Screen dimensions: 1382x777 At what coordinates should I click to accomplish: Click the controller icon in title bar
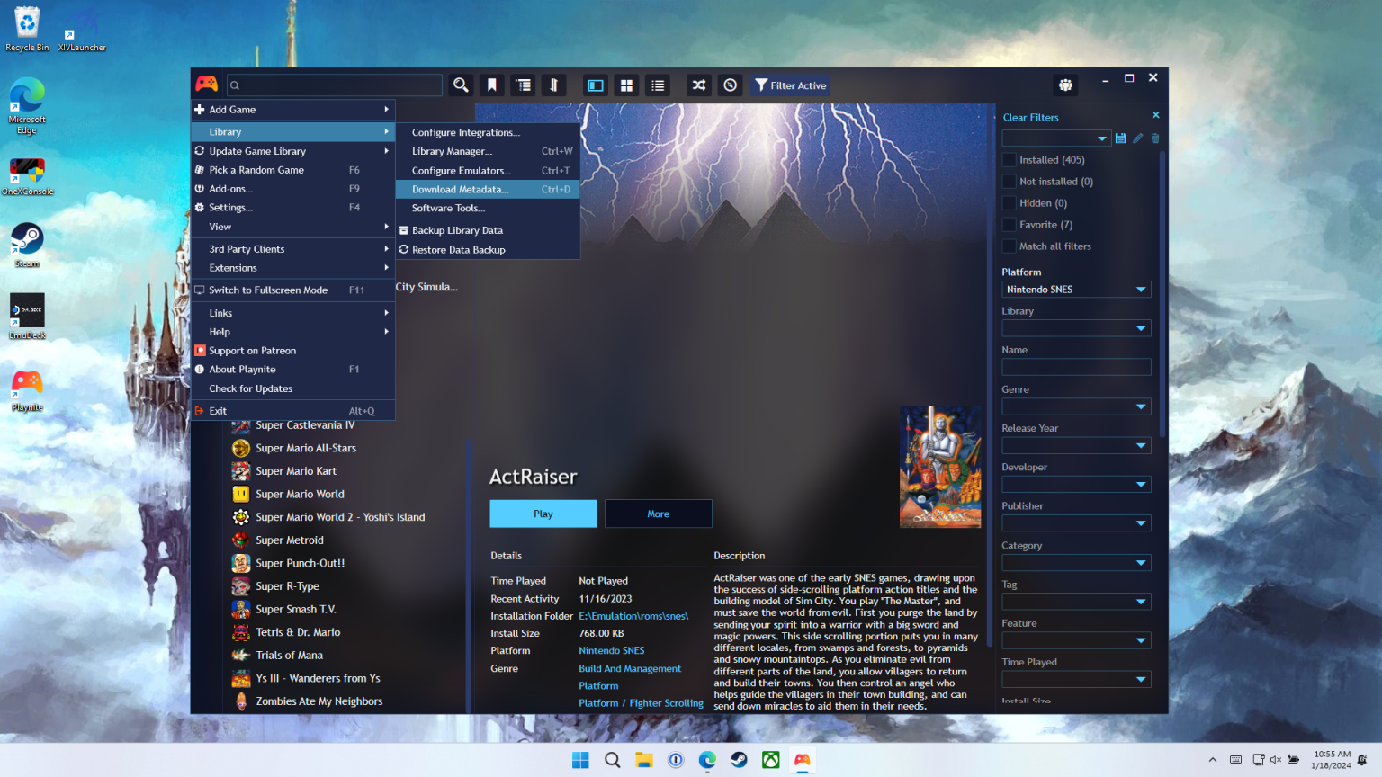click(1065, 85)
